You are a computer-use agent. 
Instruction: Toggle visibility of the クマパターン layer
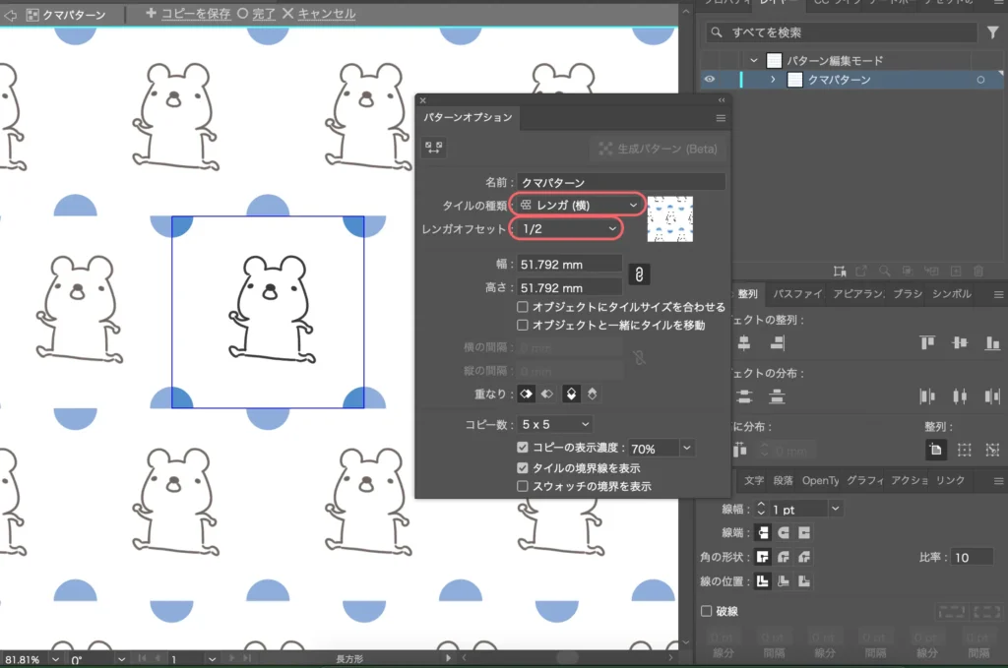click(711, 80)
